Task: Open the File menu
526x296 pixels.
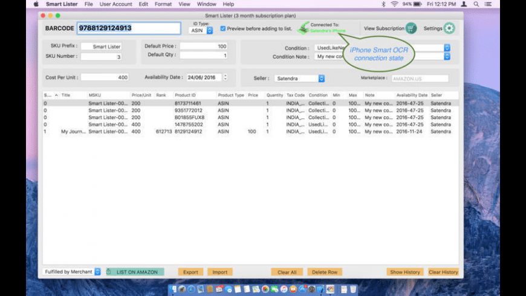Action: tap(88, 4)
